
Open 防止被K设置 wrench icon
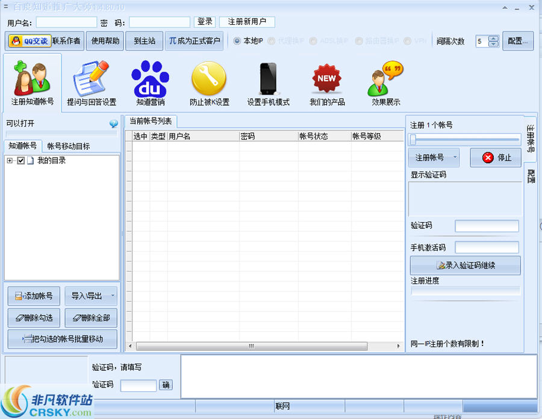coord(209,83)
